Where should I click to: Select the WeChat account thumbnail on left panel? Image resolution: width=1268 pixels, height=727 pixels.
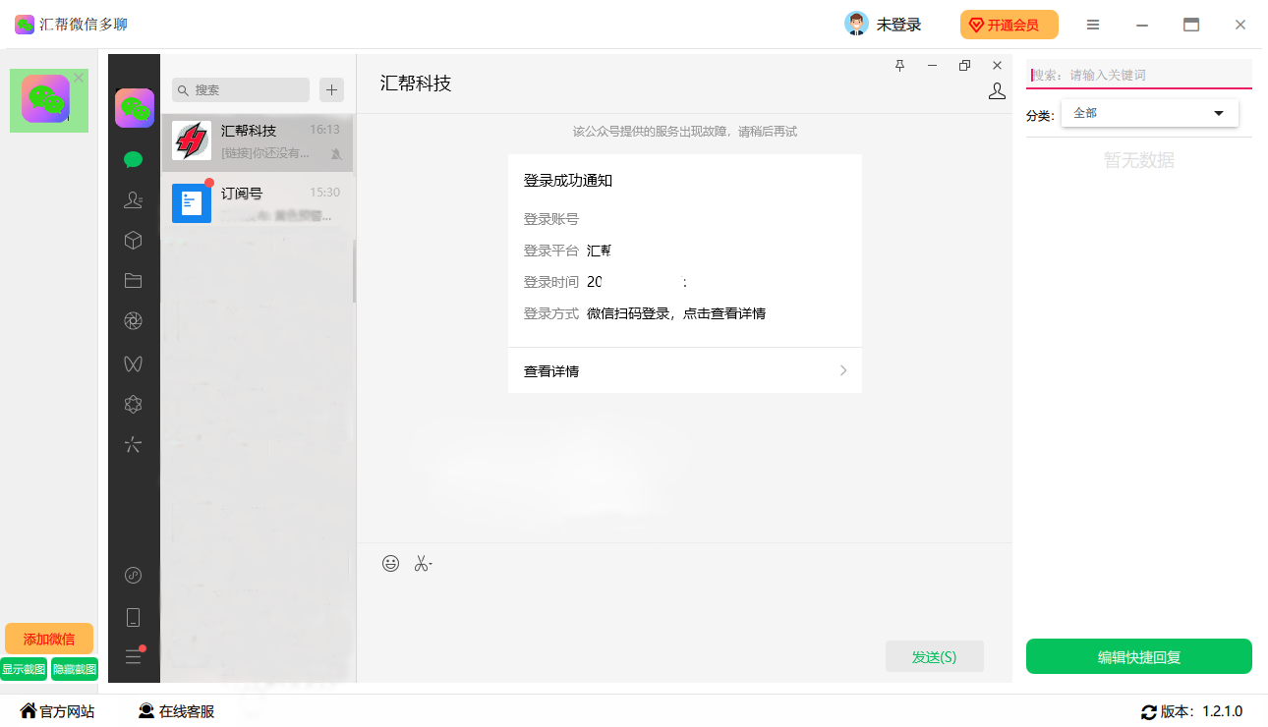(48, 100)
